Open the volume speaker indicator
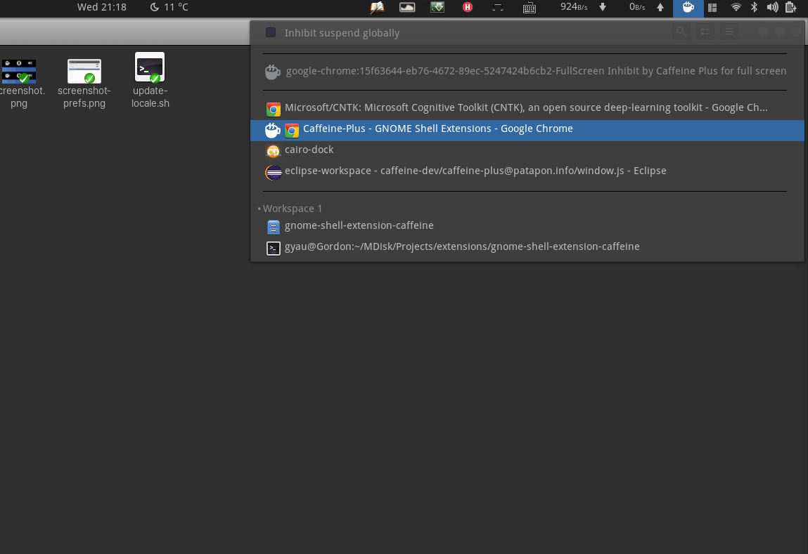 click(x=772, y=7)
